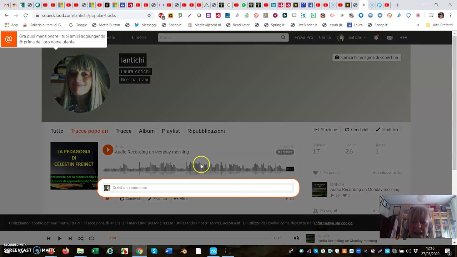Open the Ripubblicazioni tab

point(206,131)
